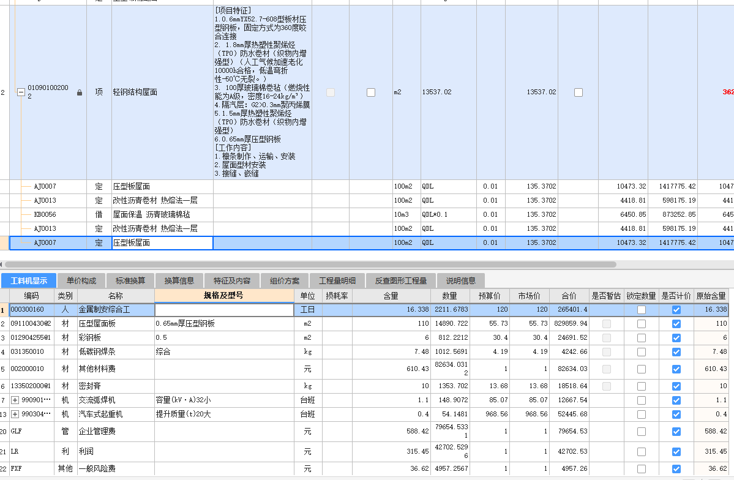The height and width of the screenshot is (480, 734).
Task: Click the 损耗率 column header
Action: tap(337, 296)
